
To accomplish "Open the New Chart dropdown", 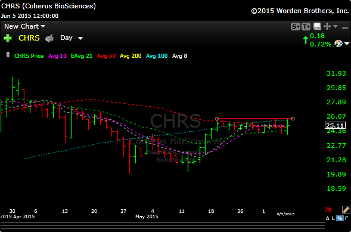I will [24, 26].
